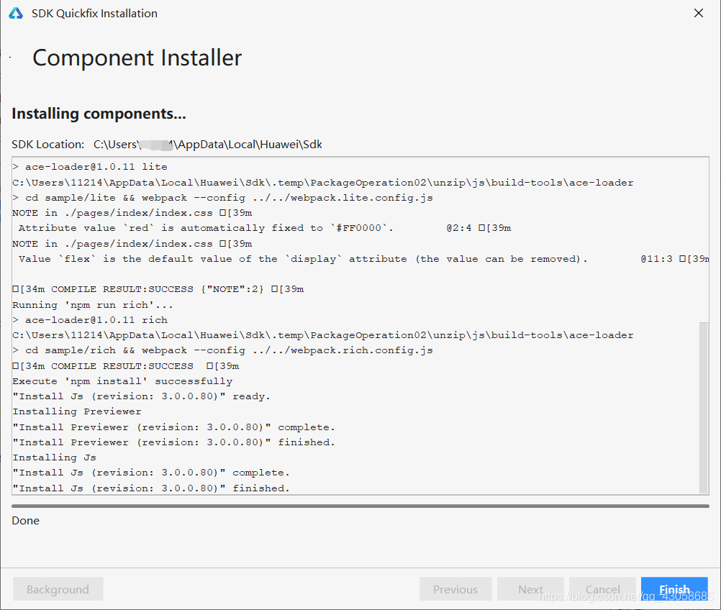Click the installation progress bar
The height and width of the screenshot is (610, 721).
[x=360, y=506]
